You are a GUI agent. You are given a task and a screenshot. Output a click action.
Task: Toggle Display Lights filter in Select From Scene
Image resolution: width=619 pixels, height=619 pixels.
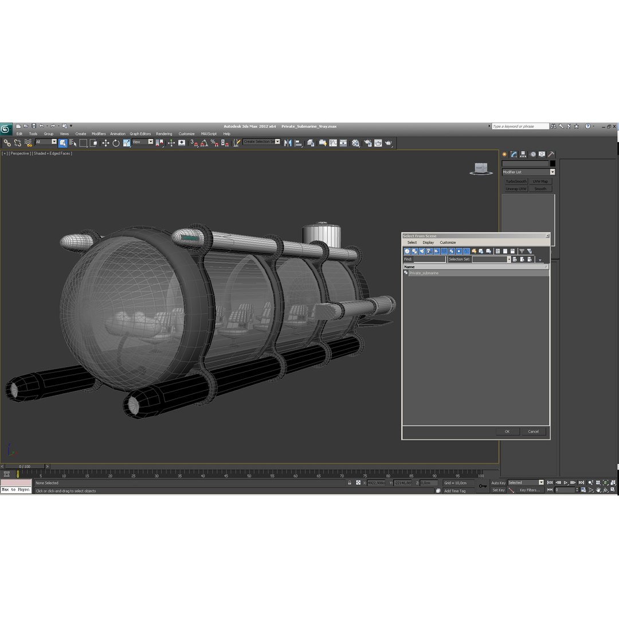(422, 251)
